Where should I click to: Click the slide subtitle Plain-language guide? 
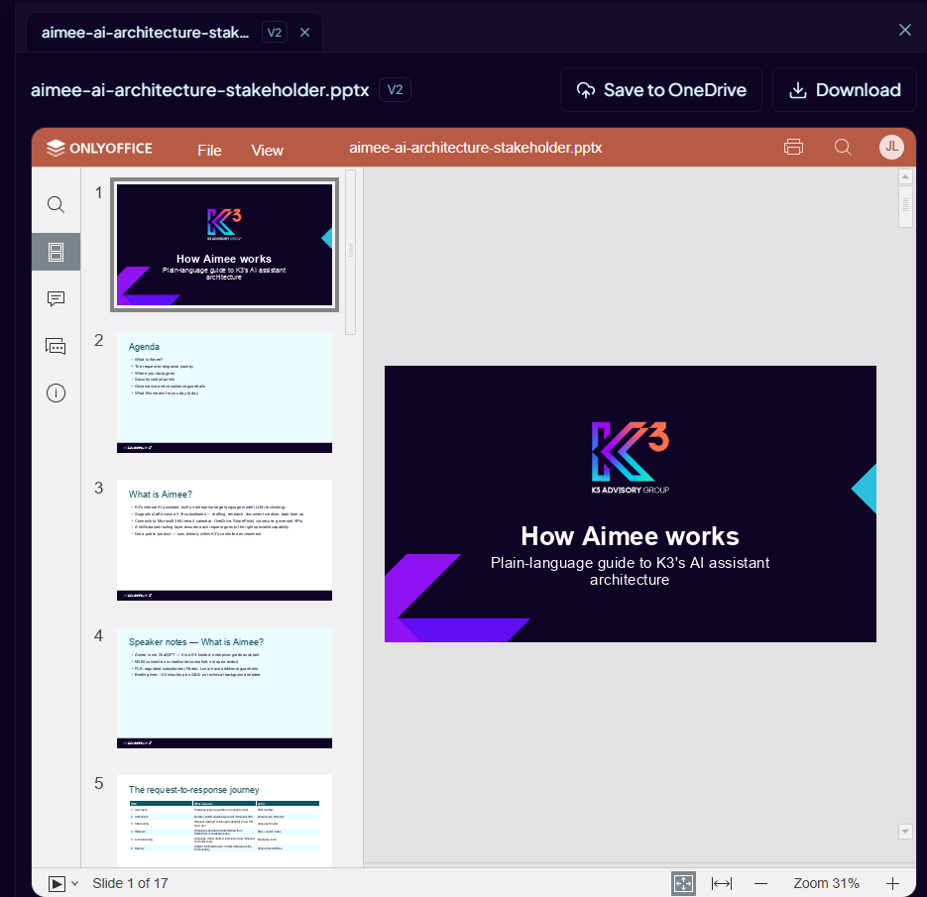click(x=630, y=571)
